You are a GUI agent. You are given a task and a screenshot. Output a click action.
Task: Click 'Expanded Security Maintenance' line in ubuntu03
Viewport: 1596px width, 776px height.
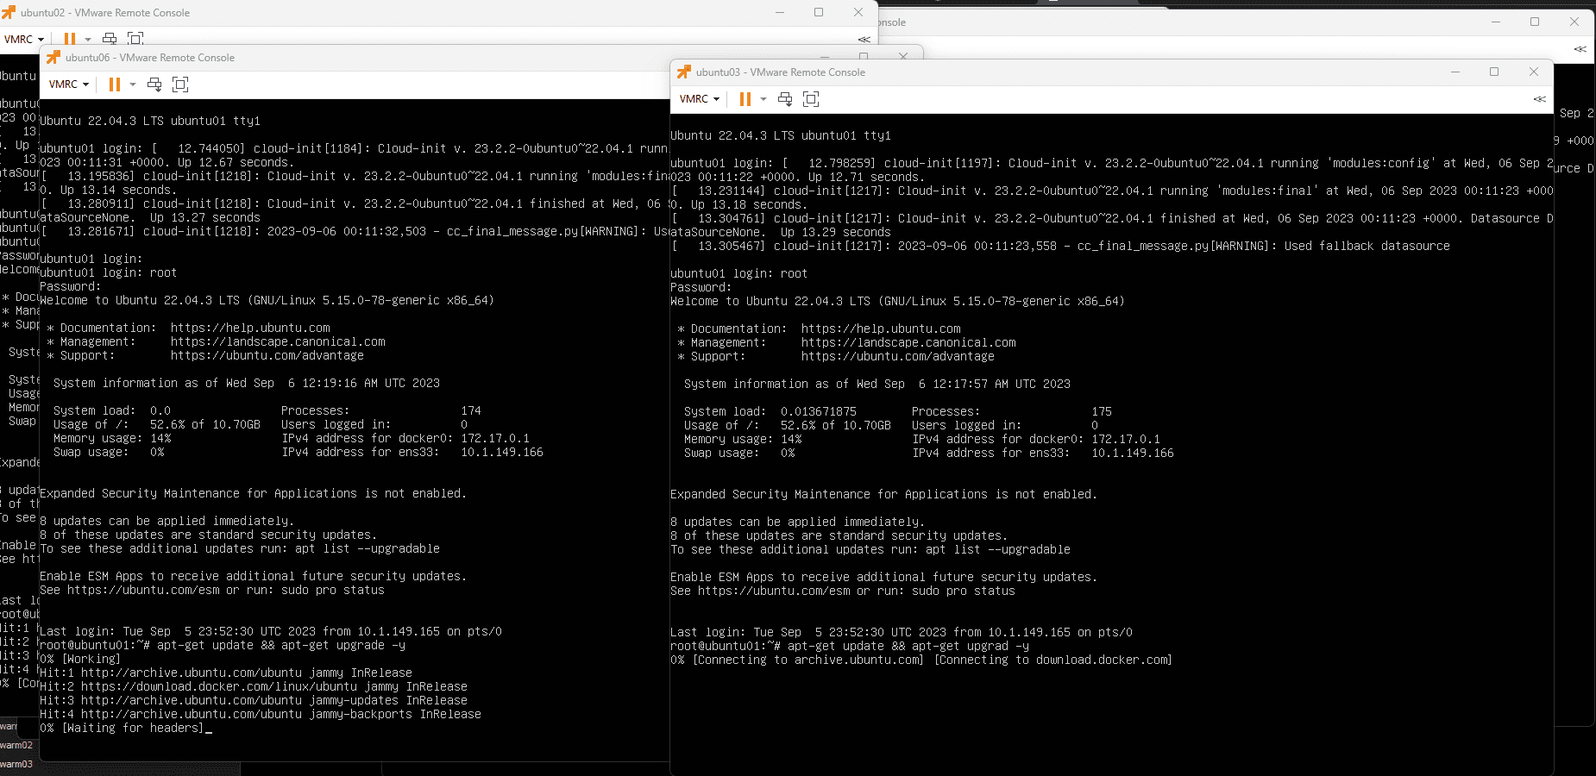pyautogui.click(x=883, y=494)
